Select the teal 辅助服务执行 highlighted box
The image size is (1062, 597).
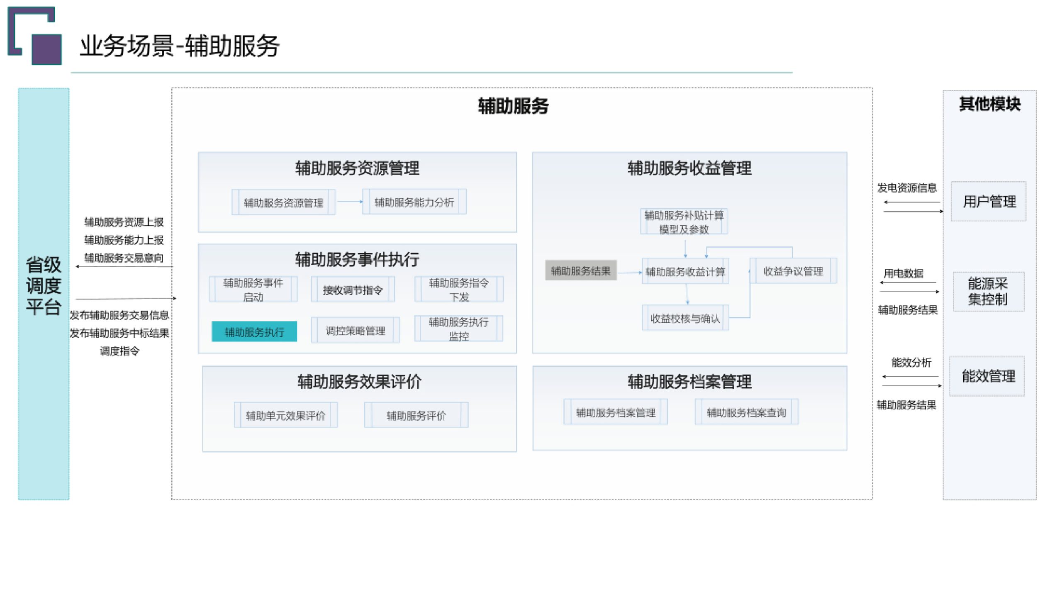click(254, 331)
